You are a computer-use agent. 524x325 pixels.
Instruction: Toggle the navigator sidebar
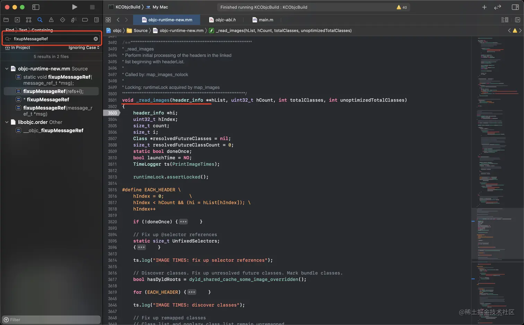[36, 7]
